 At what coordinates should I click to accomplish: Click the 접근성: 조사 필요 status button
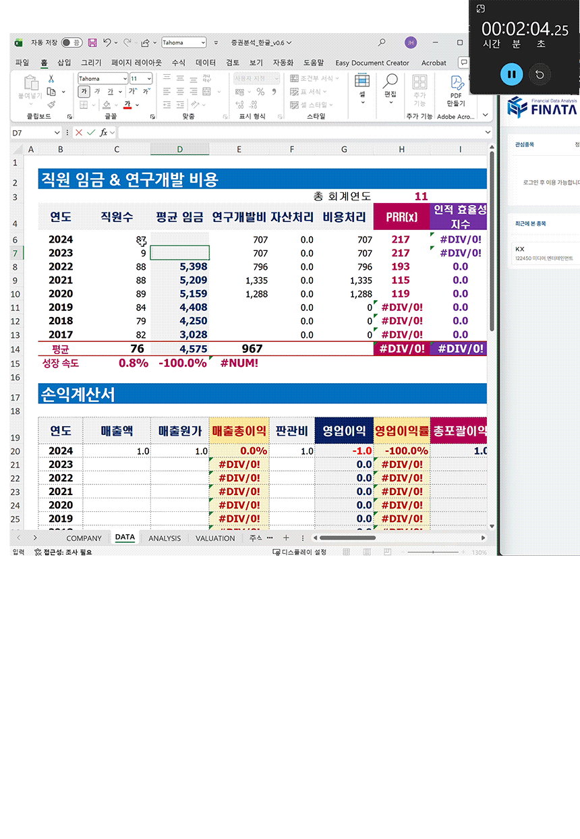point(63,552)
